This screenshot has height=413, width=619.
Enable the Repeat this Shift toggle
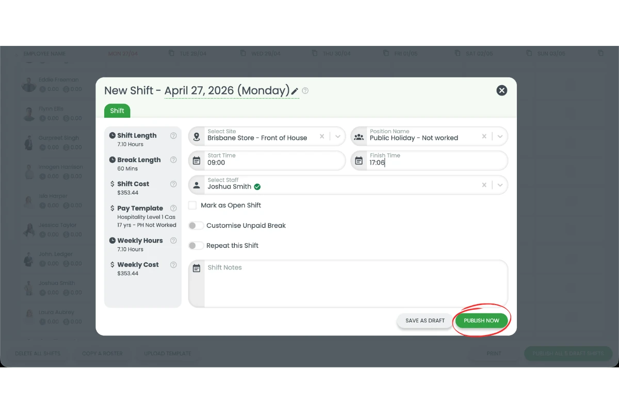(196, 246)
